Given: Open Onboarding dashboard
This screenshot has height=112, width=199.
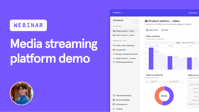Looking at the screenshot, I should pyautogui.click(x=124, y=62).
